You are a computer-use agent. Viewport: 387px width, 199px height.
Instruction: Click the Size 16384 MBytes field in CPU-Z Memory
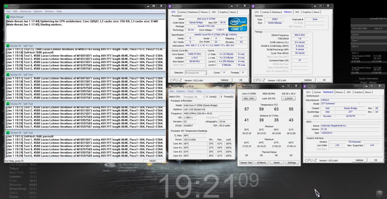coord(275,23)
